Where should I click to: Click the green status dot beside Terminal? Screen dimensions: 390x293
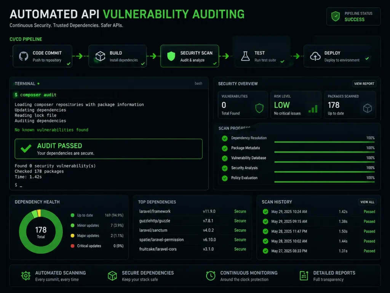point(38,84)
